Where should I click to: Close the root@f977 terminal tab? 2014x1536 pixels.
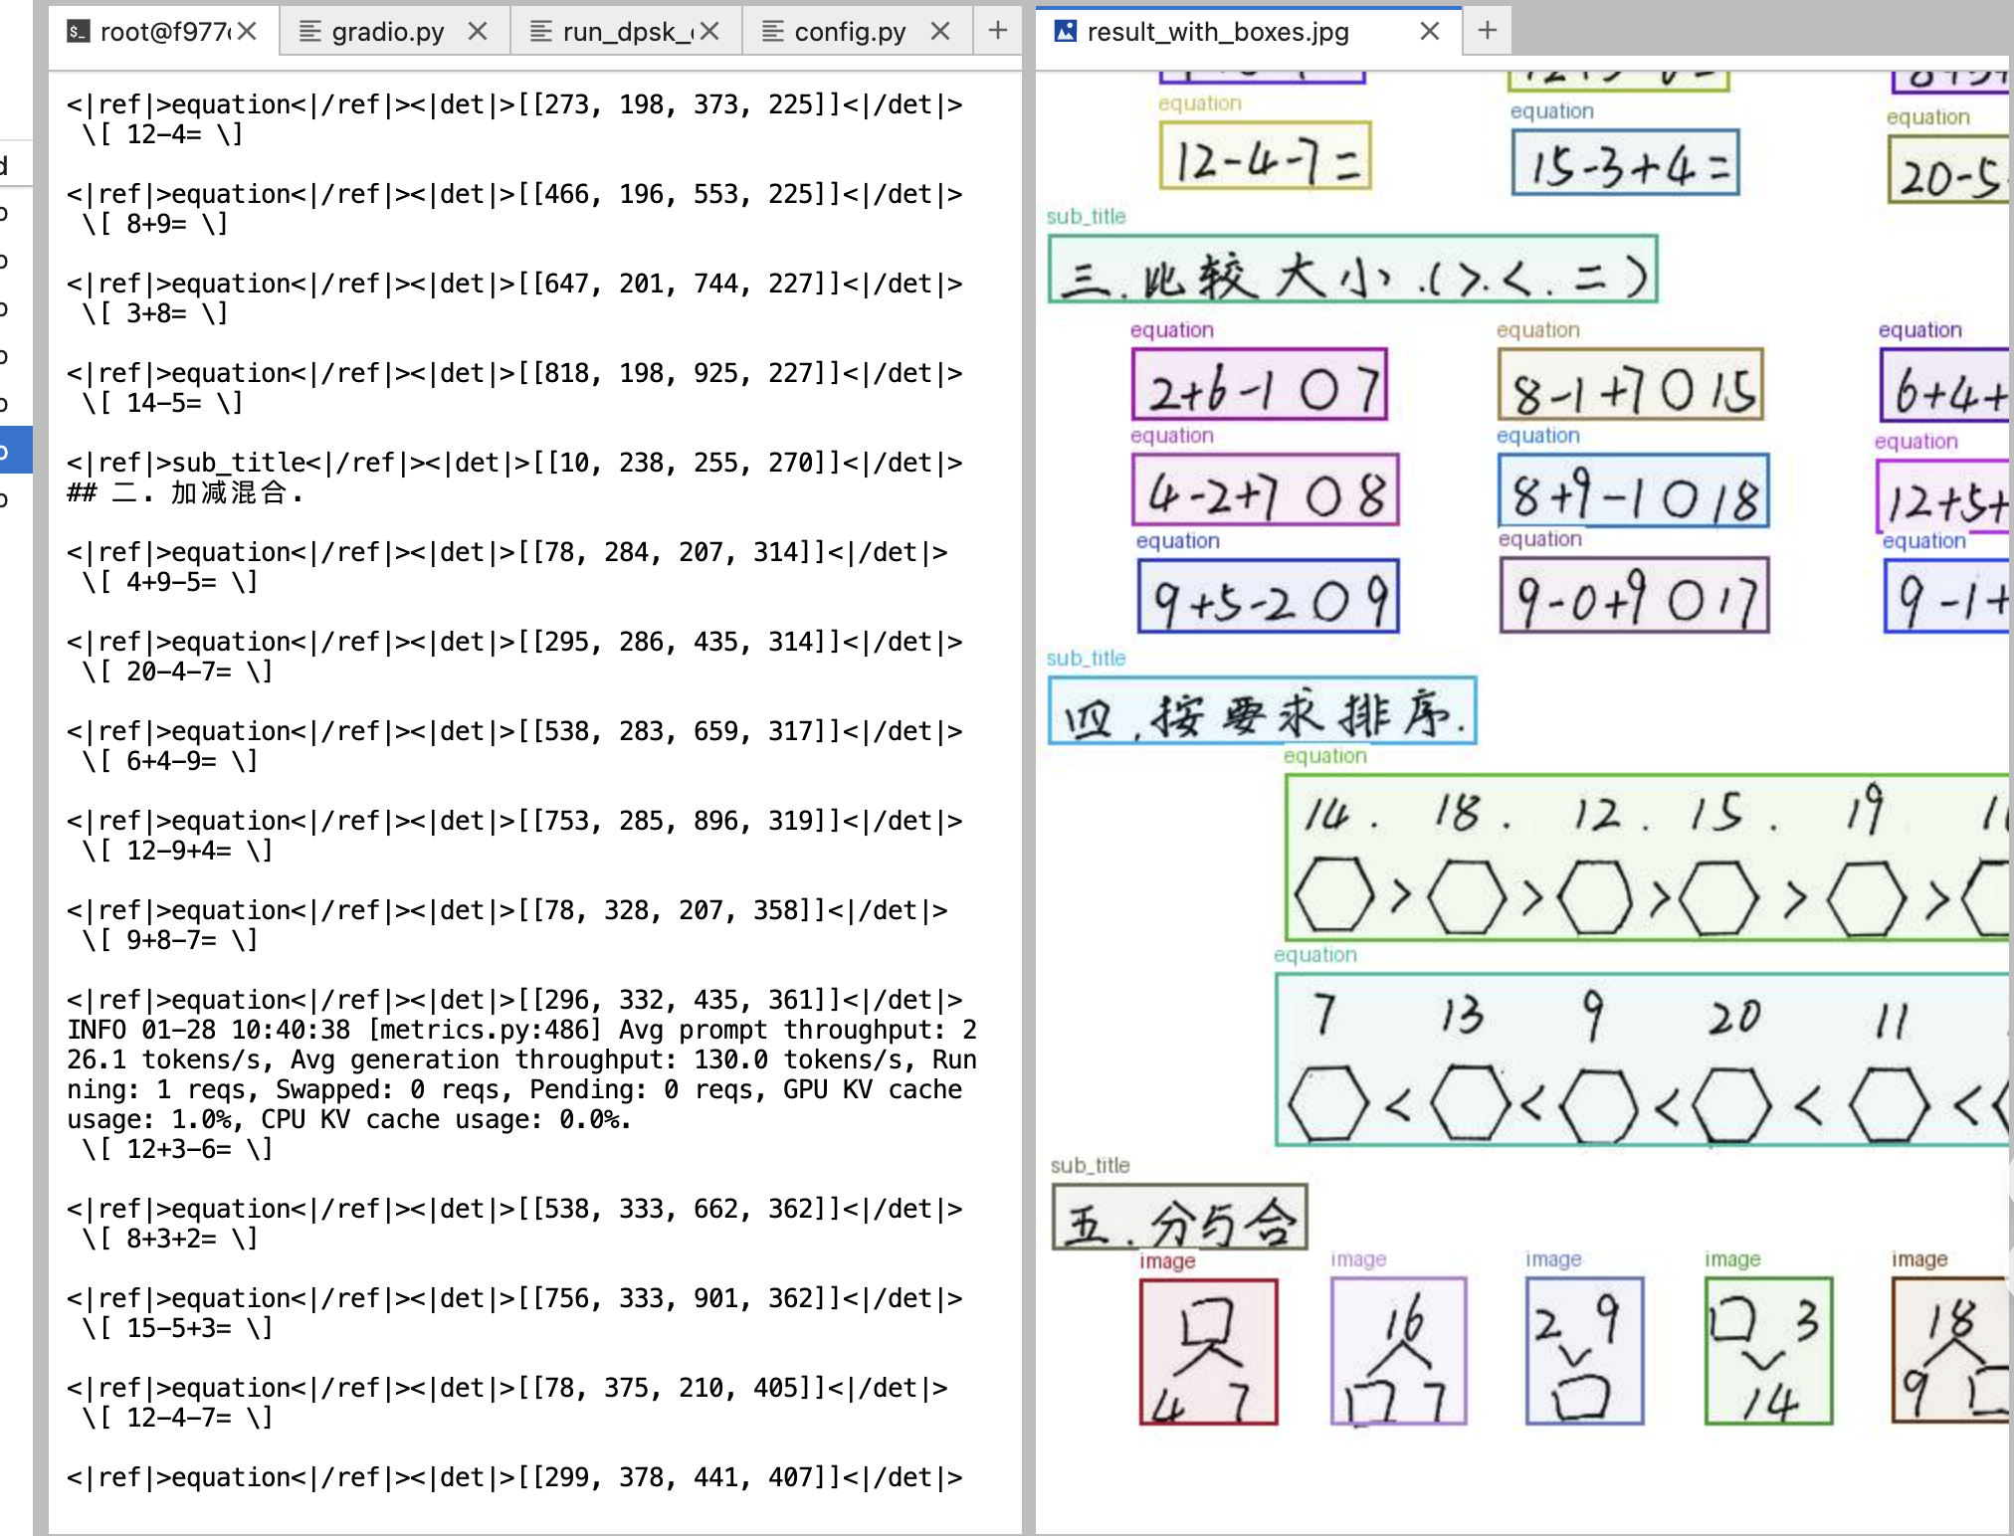248,32
